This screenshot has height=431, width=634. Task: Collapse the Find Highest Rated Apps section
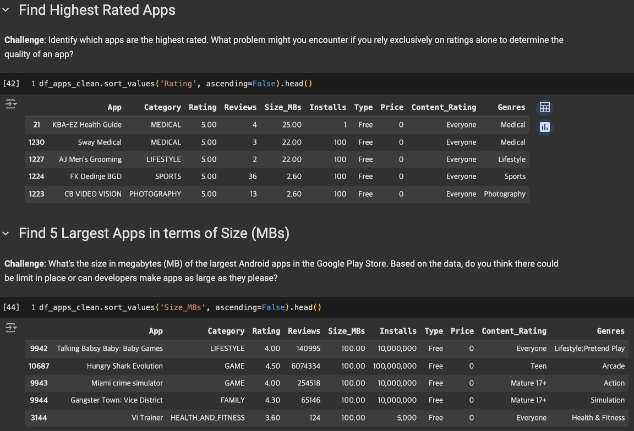point(6,10)
